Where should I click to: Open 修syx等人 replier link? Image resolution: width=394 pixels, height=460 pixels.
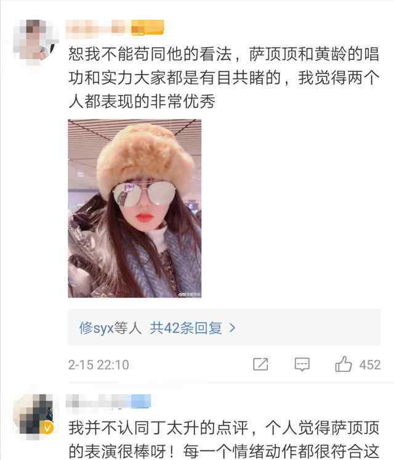click(x=110, y=328)
